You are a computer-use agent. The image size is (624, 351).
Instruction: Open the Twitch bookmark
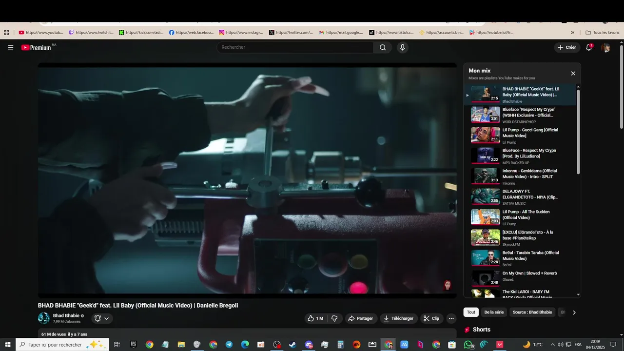point(91,33)
